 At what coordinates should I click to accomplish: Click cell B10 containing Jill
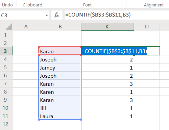click(x=60, y=108)
